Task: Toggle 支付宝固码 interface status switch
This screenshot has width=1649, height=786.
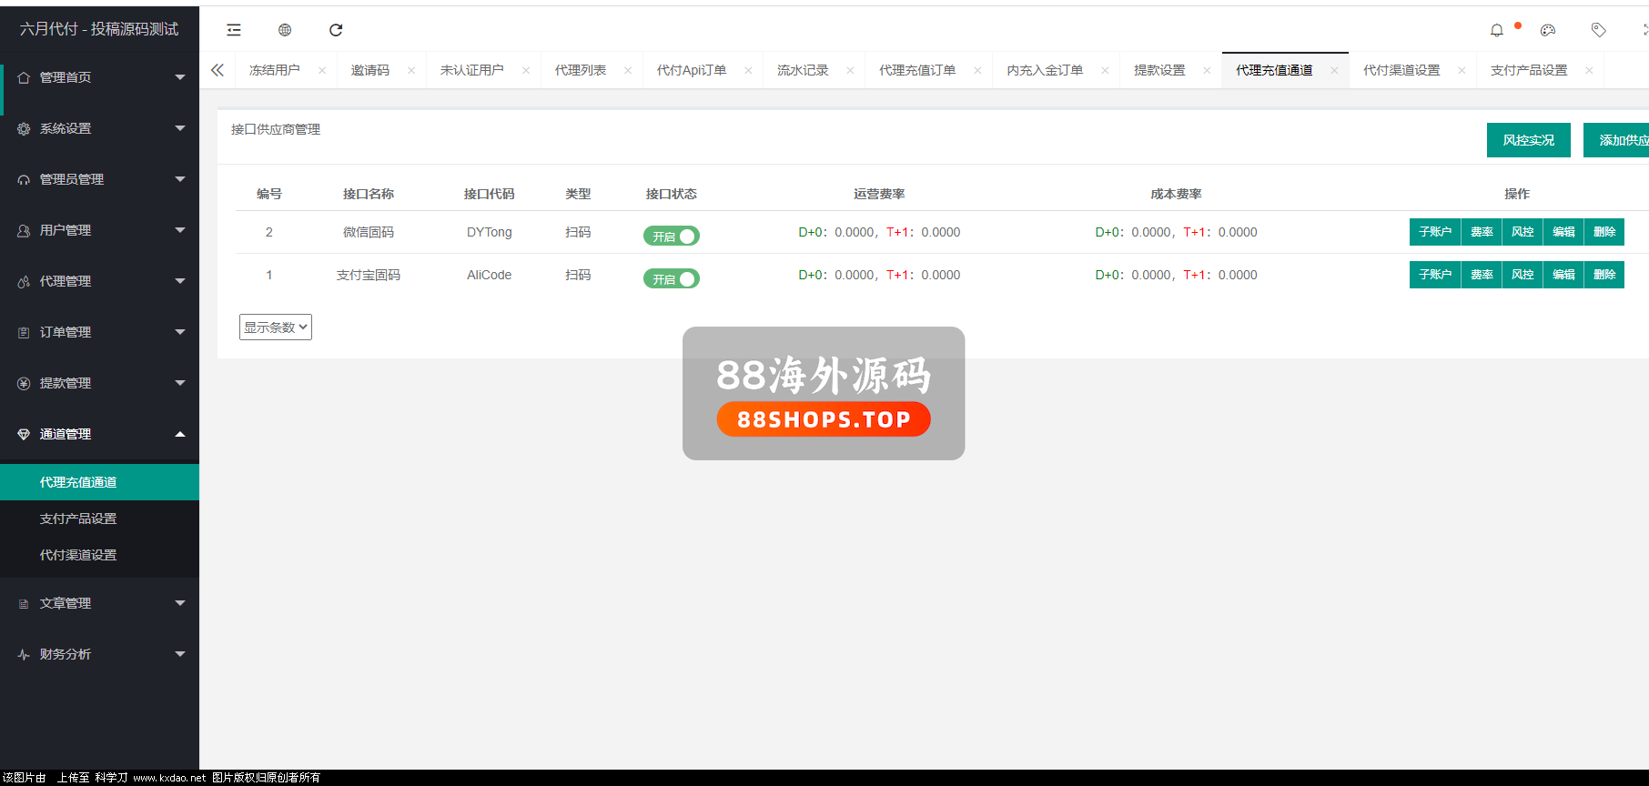Action: coord(672,278)
